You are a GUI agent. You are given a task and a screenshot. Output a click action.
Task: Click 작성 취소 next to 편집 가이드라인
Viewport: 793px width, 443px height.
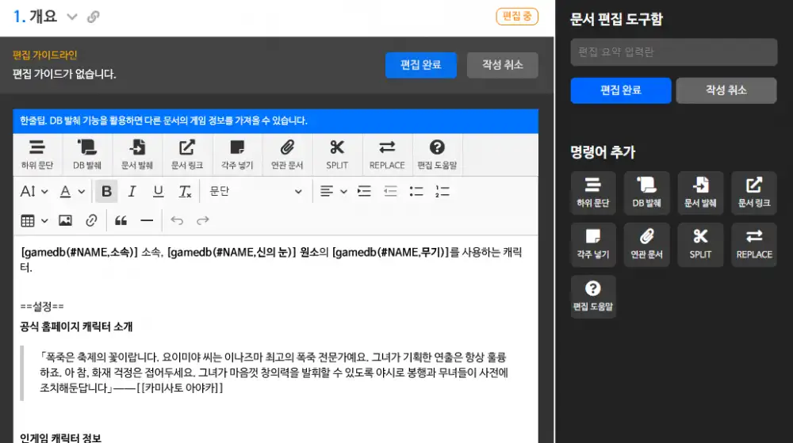click(502, 65)
